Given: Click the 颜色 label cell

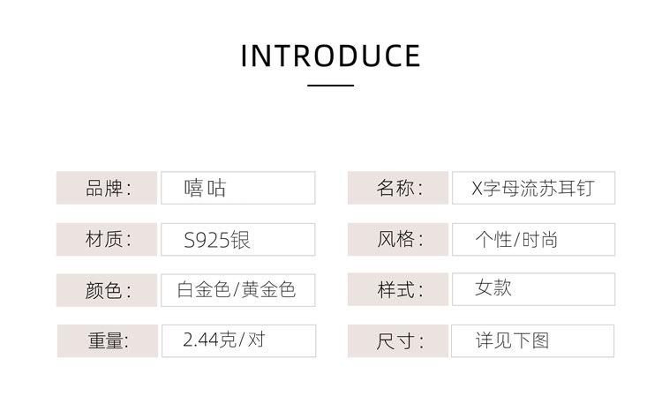Looking at the screenshot, I should (x=107, y=290).
